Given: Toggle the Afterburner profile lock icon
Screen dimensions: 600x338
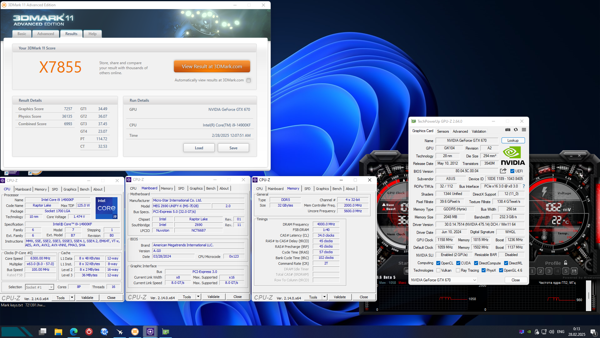Looking at the screenshot, I should [566, 263].
